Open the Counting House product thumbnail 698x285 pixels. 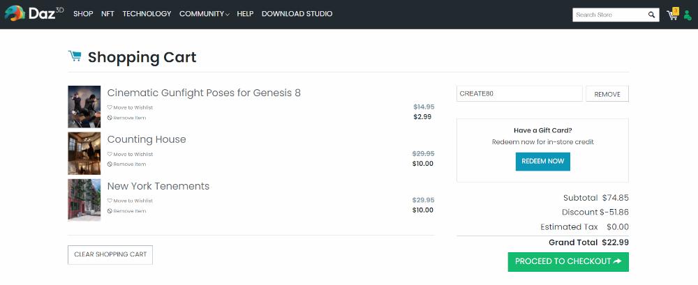[x=84, y=153]
